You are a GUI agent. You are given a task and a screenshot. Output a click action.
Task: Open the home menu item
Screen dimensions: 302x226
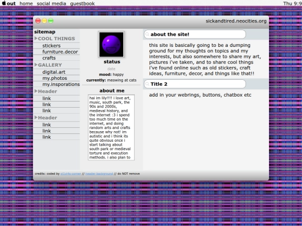pos(26,3)
